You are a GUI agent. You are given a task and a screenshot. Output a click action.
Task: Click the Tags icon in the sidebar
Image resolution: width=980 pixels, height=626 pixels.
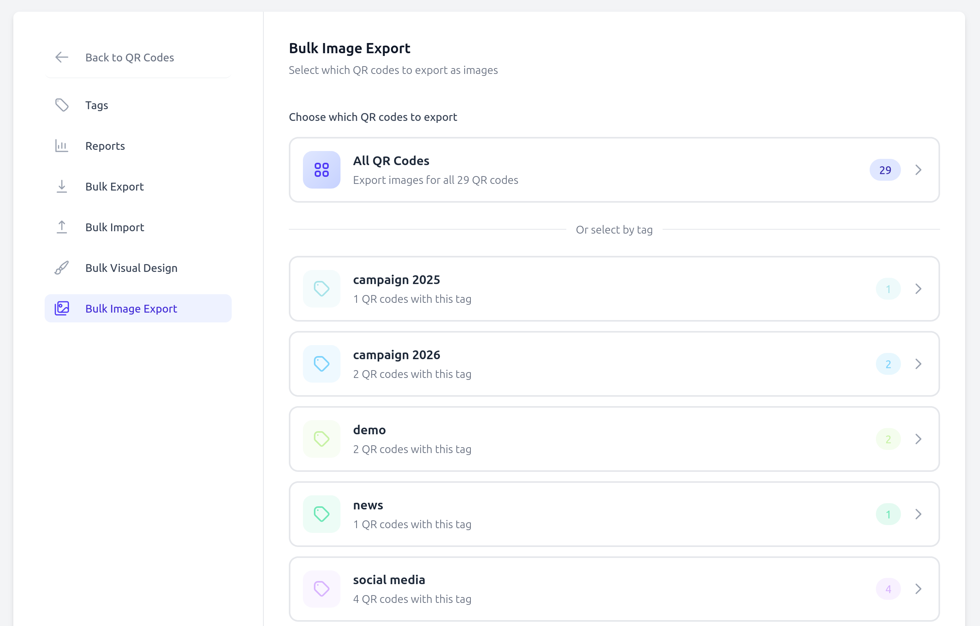click(x=61, y=105)
